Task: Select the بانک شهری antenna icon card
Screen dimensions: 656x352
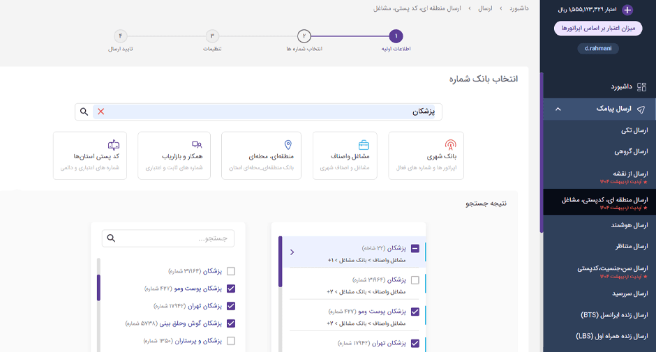Action: click(450, 145)
